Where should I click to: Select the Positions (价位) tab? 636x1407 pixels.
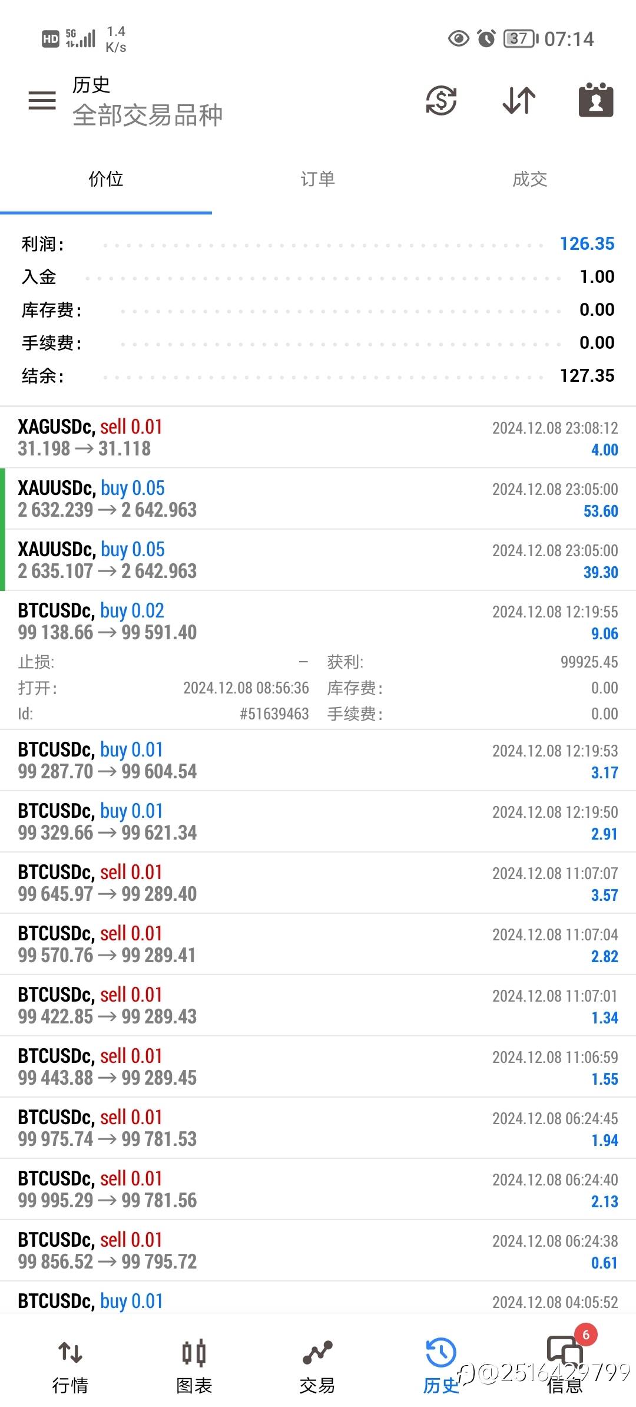[x=106, y=179]
